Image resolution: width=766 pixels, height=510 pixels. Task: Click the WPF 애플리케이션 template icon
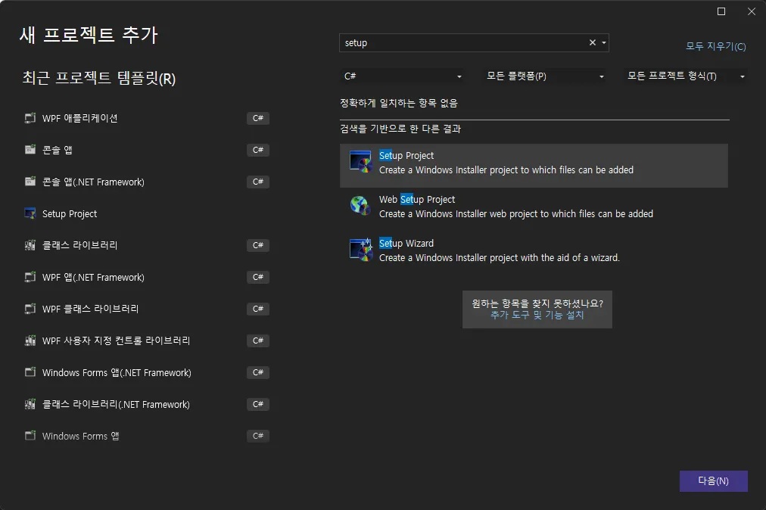click(30, 118)
